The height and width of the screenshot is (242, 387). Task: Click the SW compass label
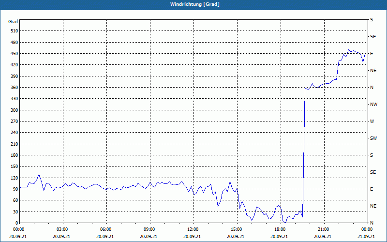pyautogui.click(x=373, y=138)
